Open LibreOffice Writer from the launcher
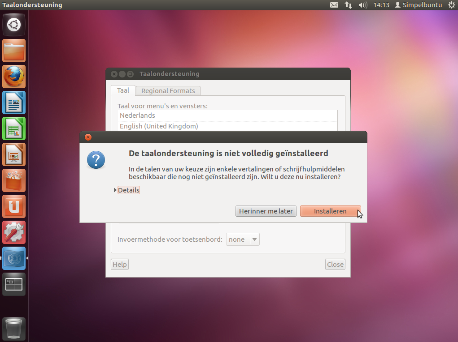 [14, 103]
